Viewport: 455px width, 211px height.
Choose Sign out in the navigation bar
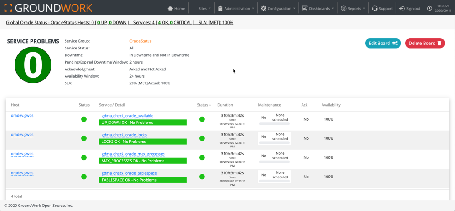point(410,8)
